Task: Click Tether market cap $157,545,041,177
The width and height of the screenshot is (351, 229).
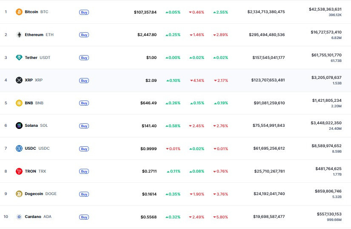Action: (x=268, y=58)
